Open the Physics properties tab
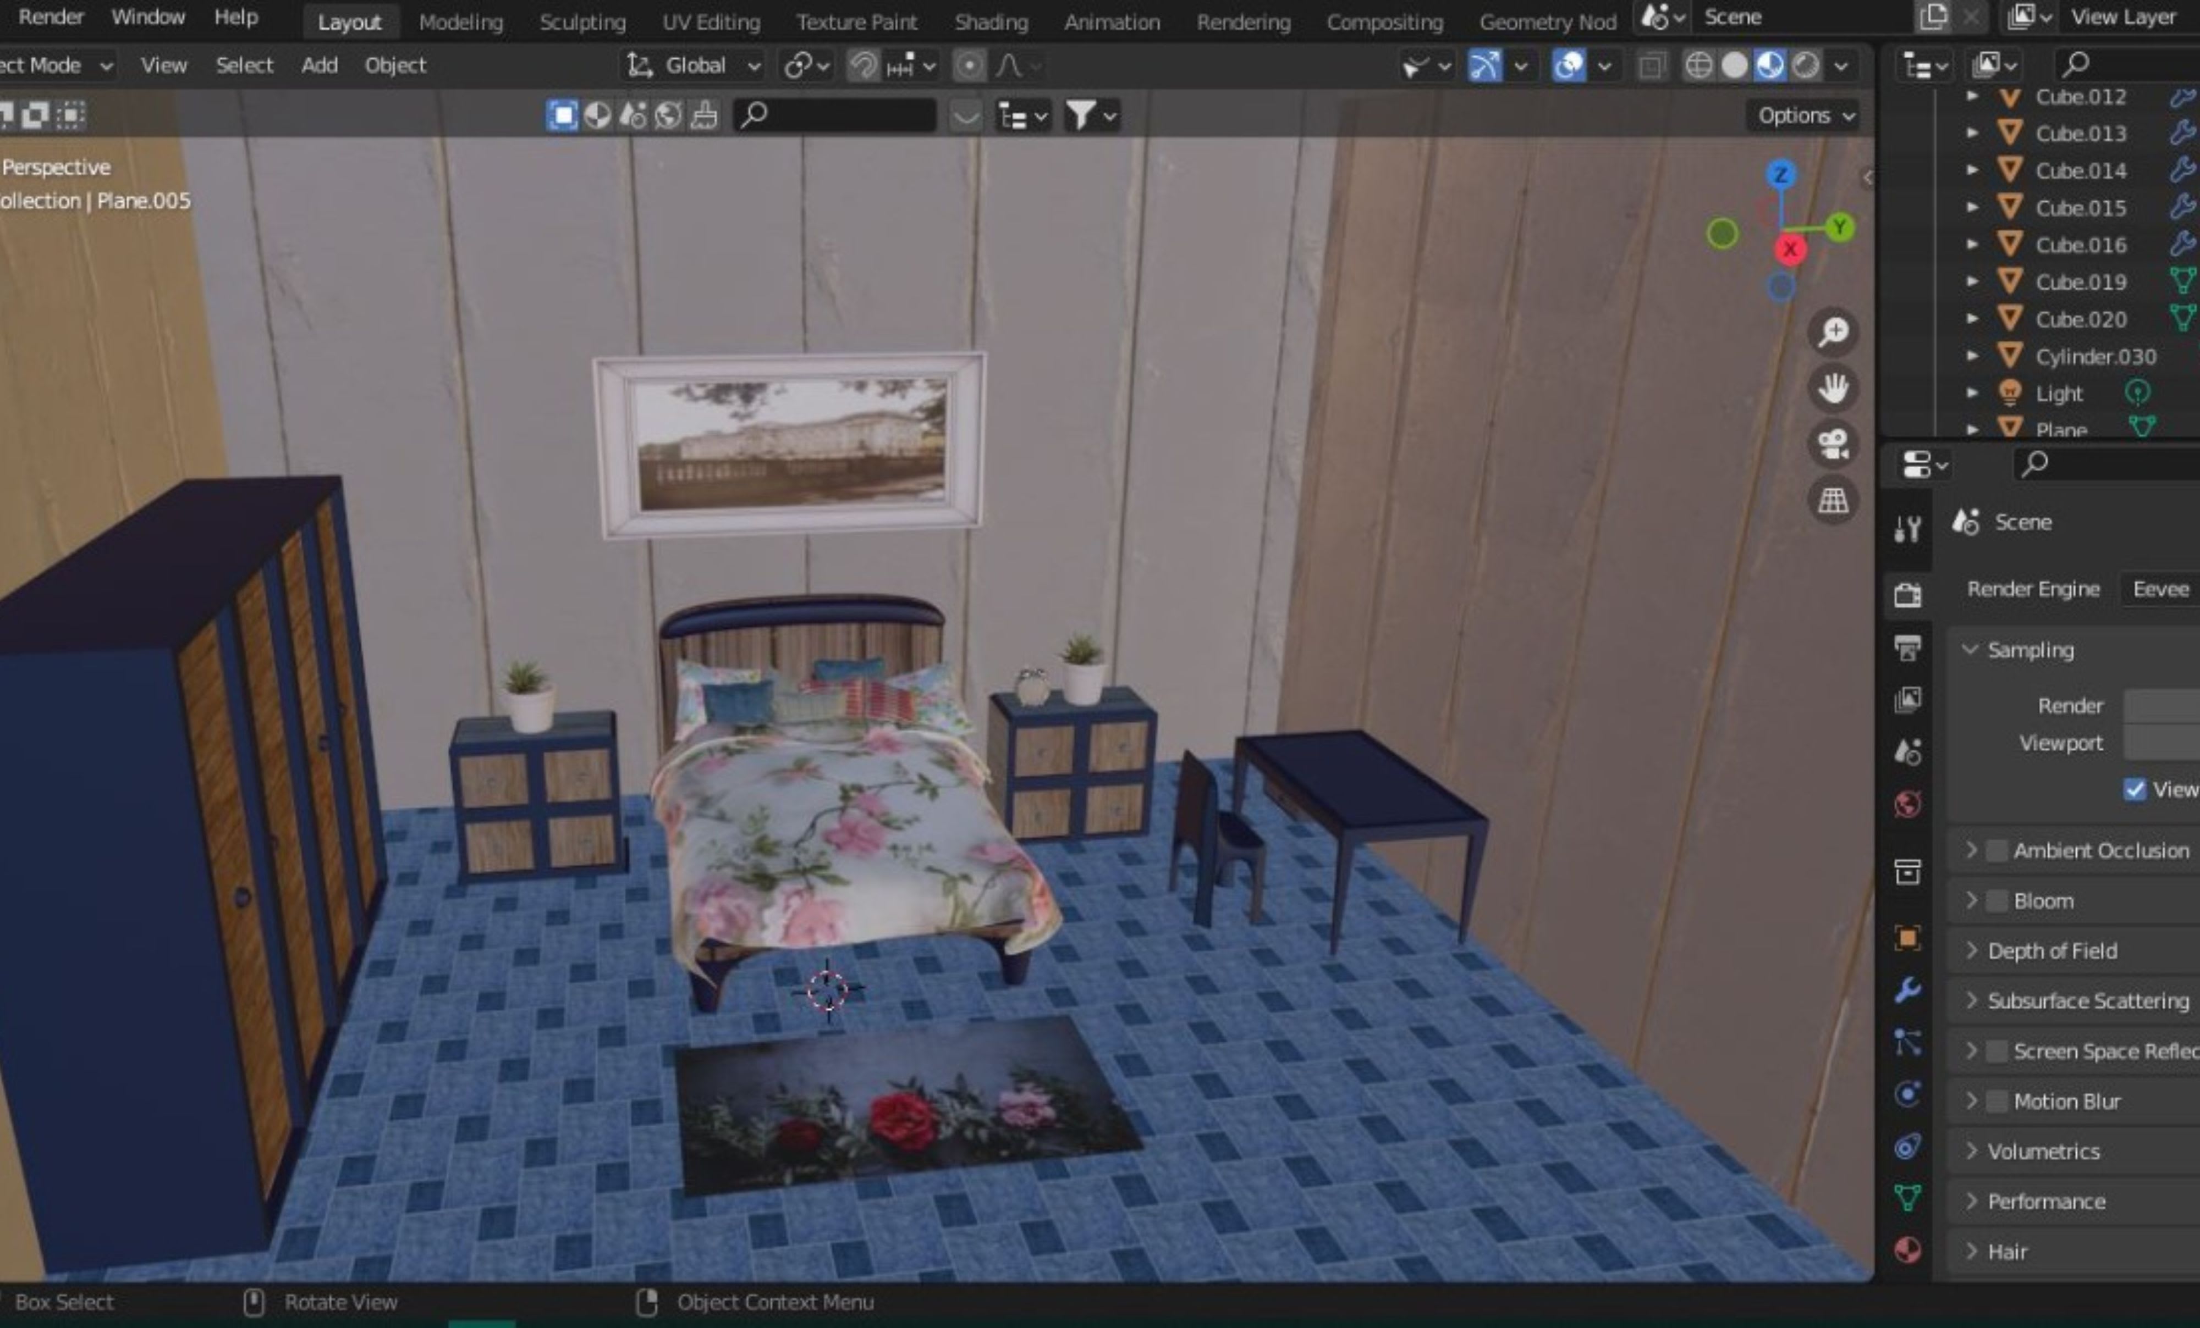 (x=1907, y=1093)
